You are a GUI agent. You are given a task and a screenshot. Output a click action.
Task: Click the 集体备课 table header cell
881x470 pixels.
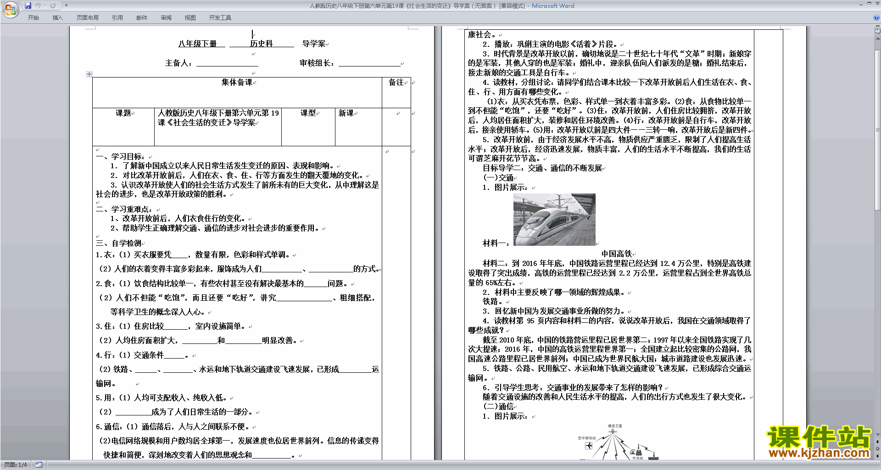[237, 92]
